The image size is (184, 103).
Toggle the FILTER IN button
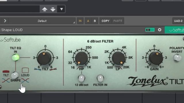tap(100, 78)
